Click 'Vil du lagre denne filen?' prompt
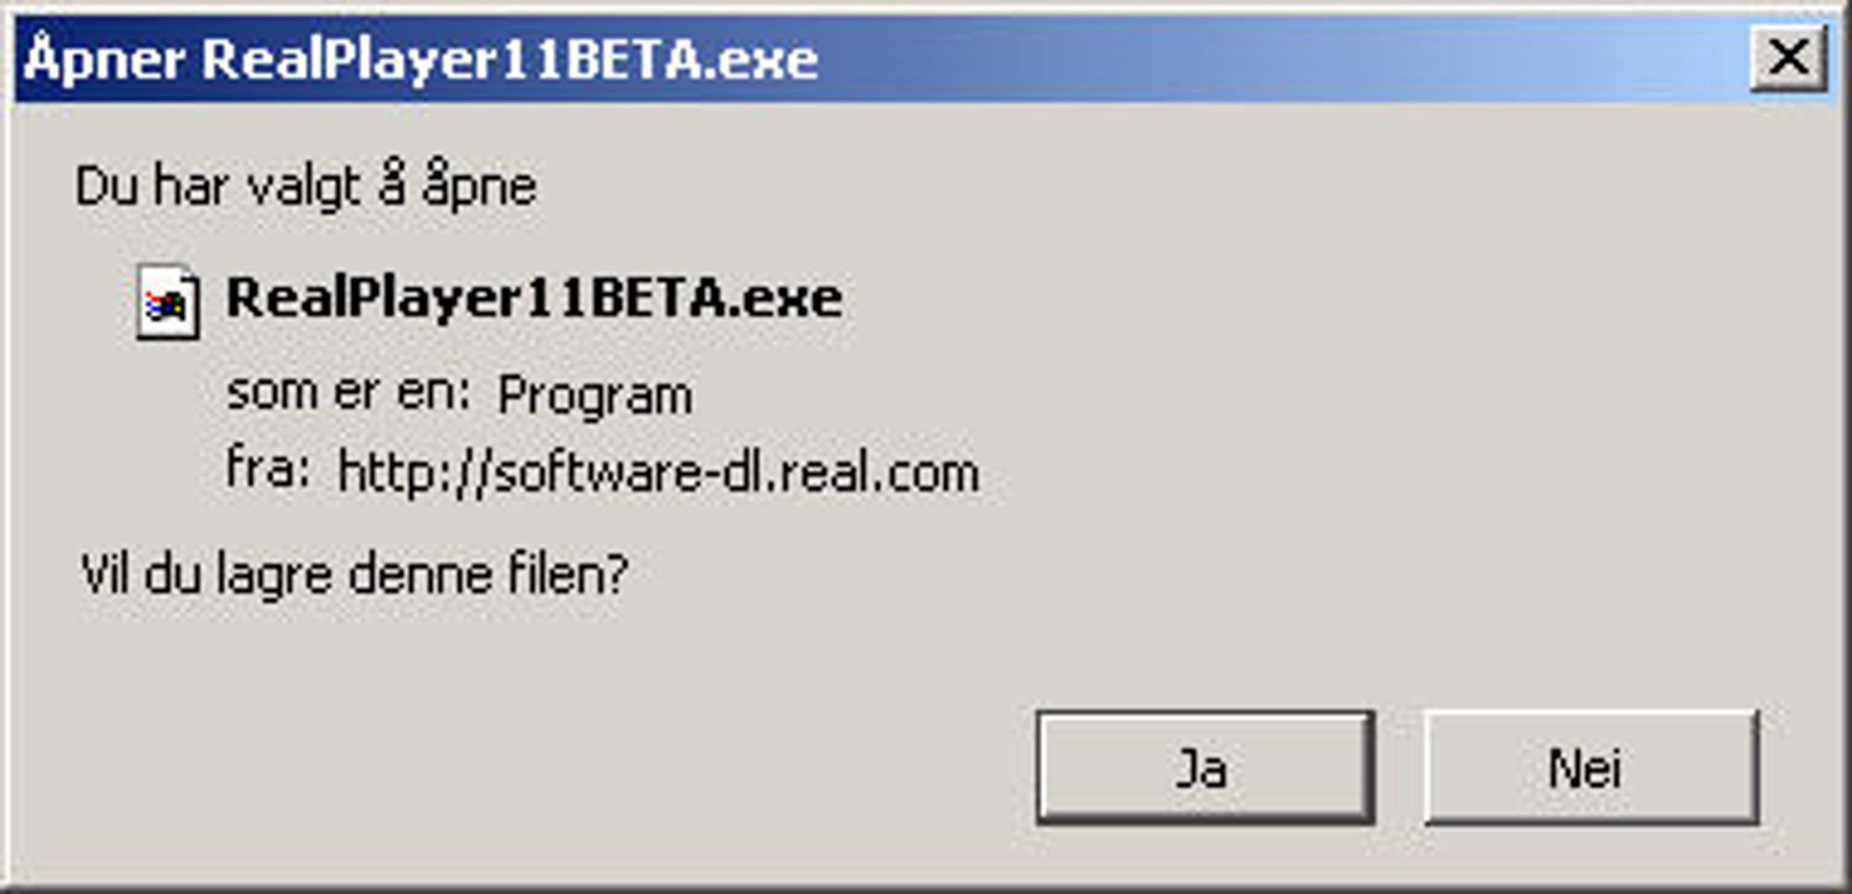1852x894 pixels. (355, 574)
